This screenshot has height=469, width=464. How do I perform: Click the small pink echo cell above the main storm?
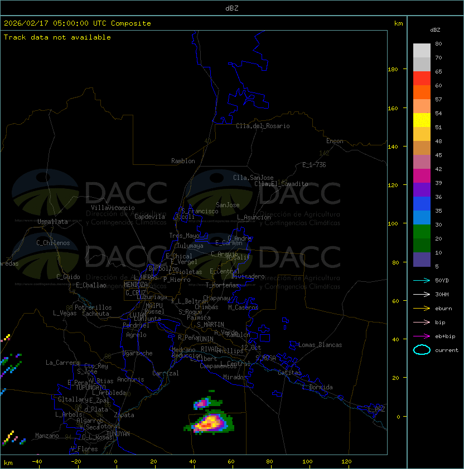(x=202, y=403)
